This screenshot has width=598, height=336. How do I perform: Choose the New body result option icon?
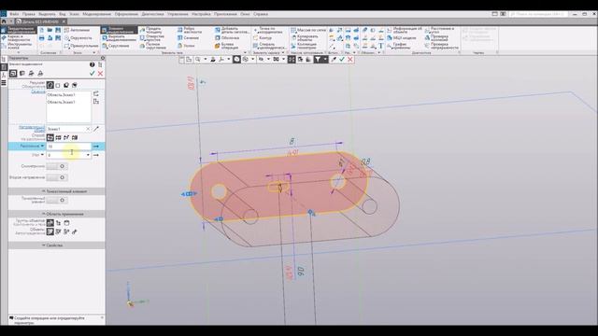(x=58, y=85)
